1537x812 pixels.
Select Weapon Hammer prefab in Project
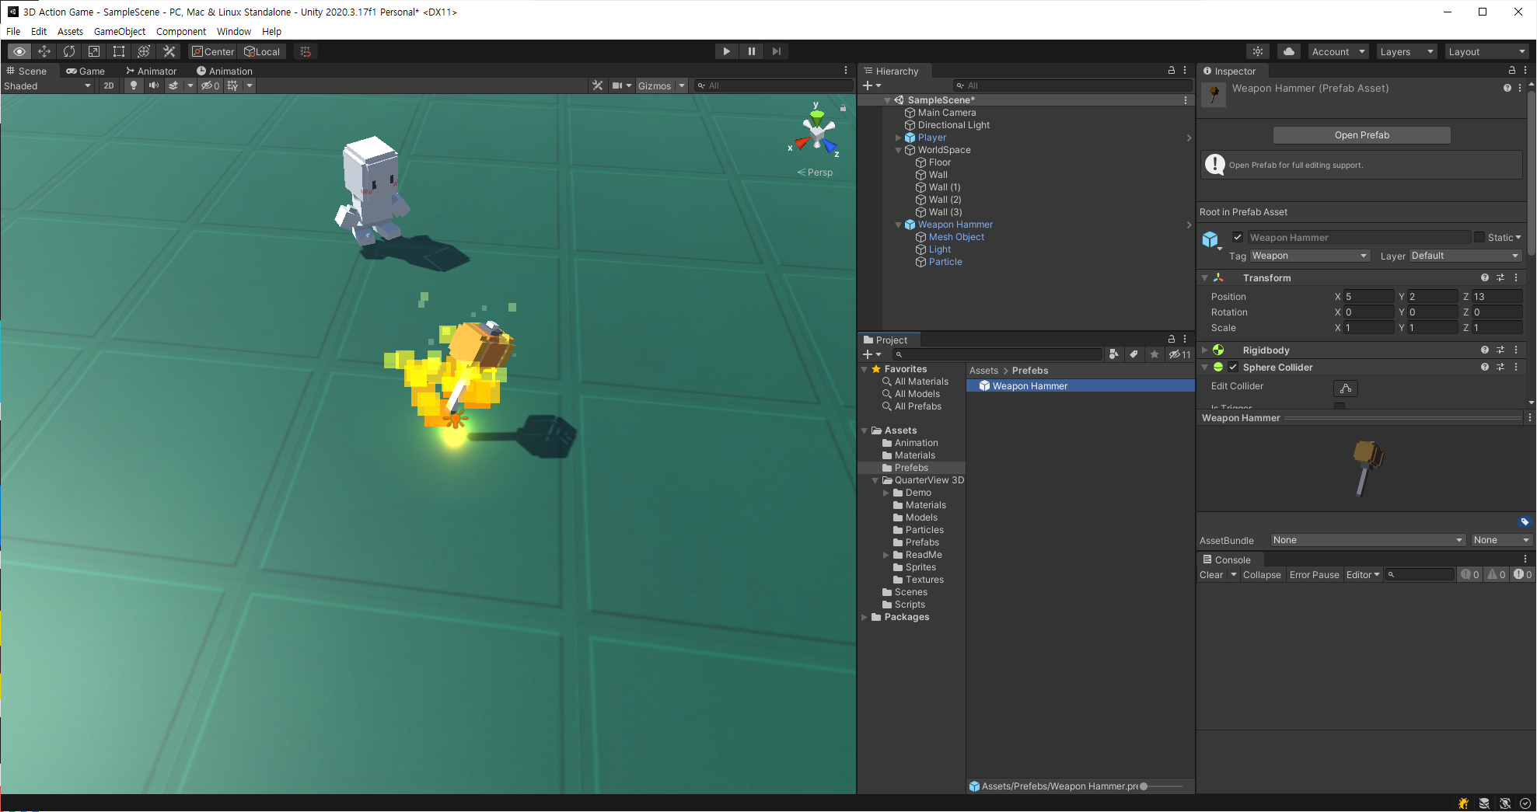[x=1081, y=386]
